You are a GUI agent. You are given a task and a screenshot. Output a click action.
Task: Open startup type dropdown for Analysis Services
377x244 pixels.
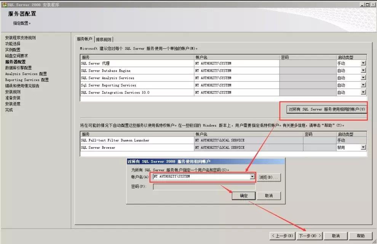point(363,78)
